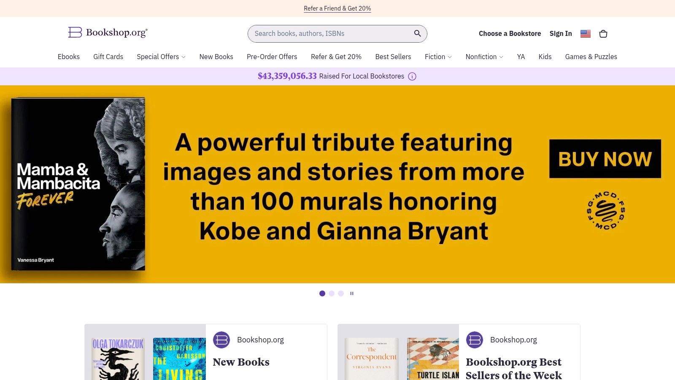Expand the Nonfiction dropdown
Image resolution: width=675 pixels, height=380 pixels.
(x=484, y=57)
